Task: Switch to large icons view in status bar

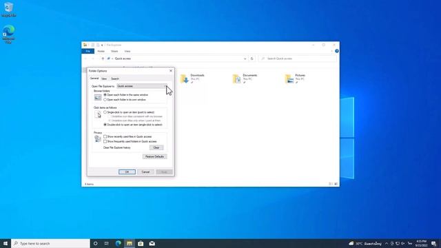Action: pyautogui.click(x=336, y=184)
